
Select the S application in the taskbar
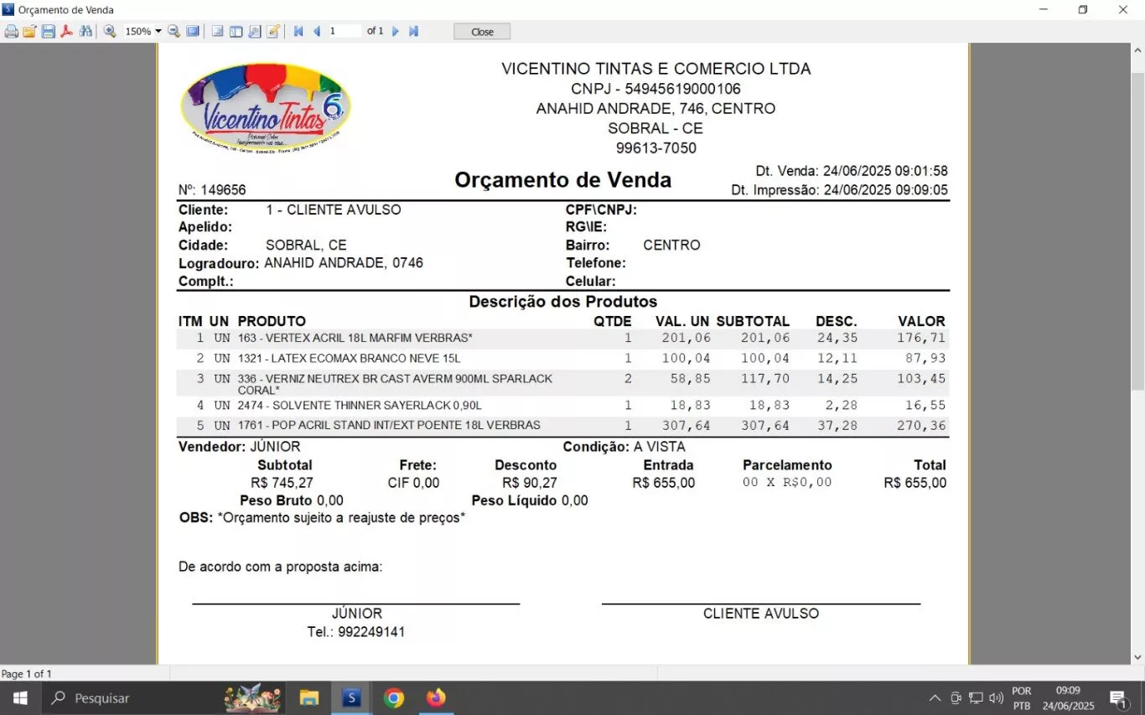[351, 697]
